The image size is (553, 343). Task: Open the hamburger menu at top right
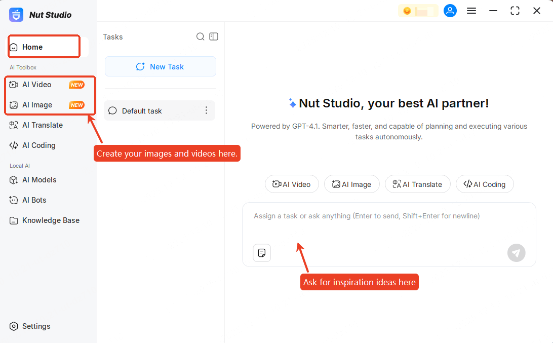(x=471, y=10)
